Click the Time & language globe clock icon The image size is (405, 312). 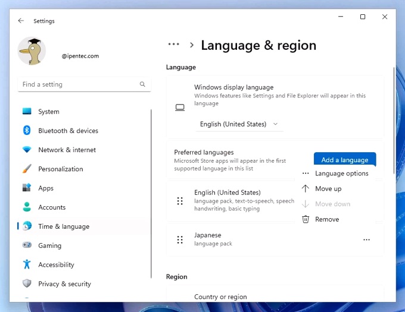click(x=27, y=226)
